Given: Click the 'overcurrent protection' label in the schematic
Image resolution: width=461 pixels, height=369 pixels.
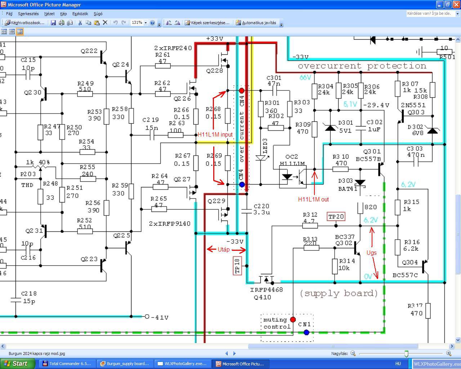Looking at the screenshot, I should pyautogui.click(x=362, y=66).
